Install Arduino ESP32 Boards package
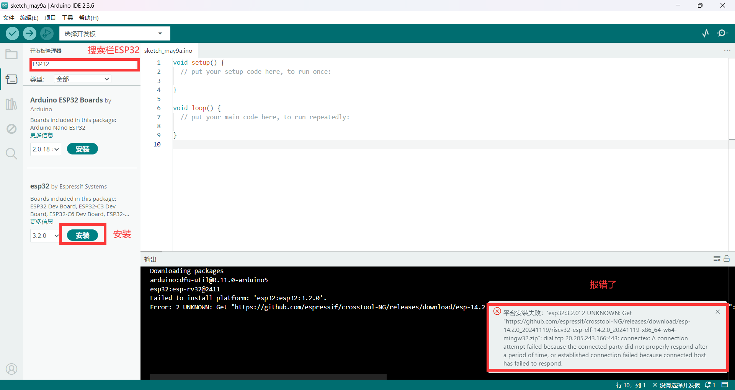This screenshot has width=735, height=390. coord(82,149)
